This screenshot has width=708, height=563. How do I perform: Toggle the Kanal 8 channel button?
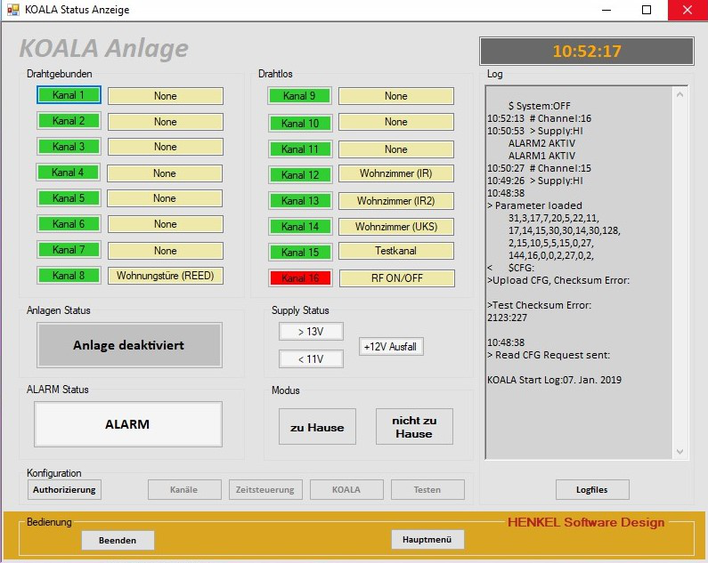(69, 276)
